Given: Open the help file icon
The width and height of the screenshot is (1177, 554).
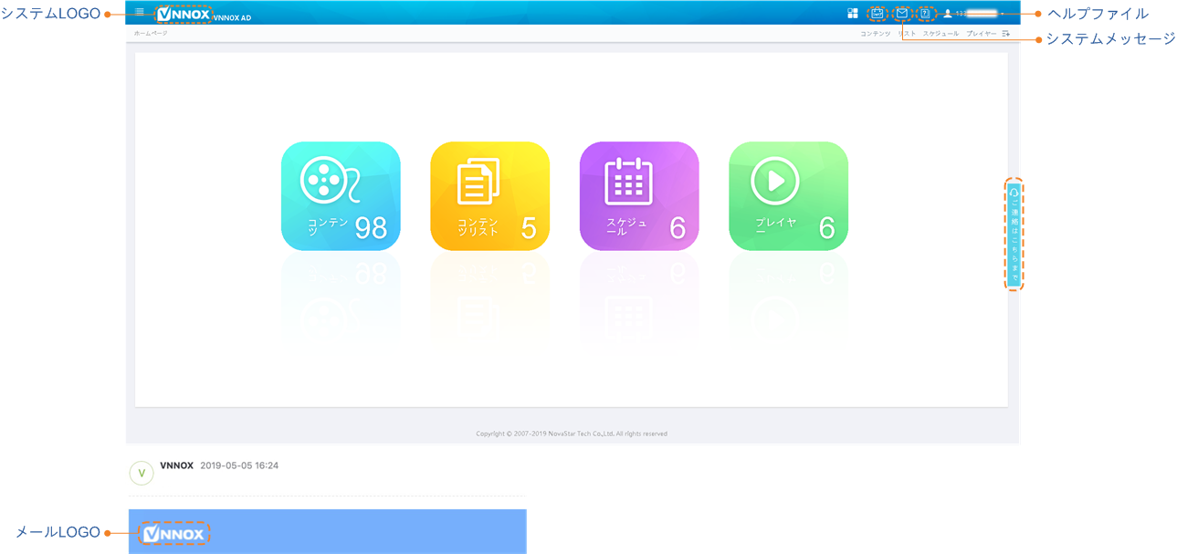Looking at the screenshot, I should tap(926, 14).
